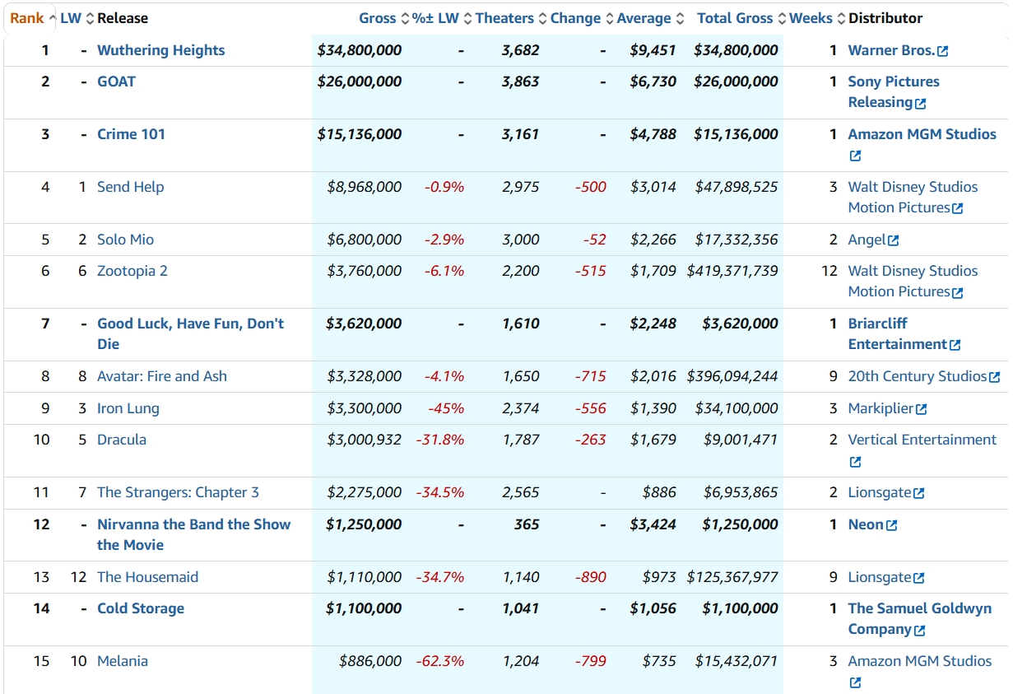
Task: Click external link icon after Sony Pictures Releasing
Action: pyautogui.click(x=921, y=103)
